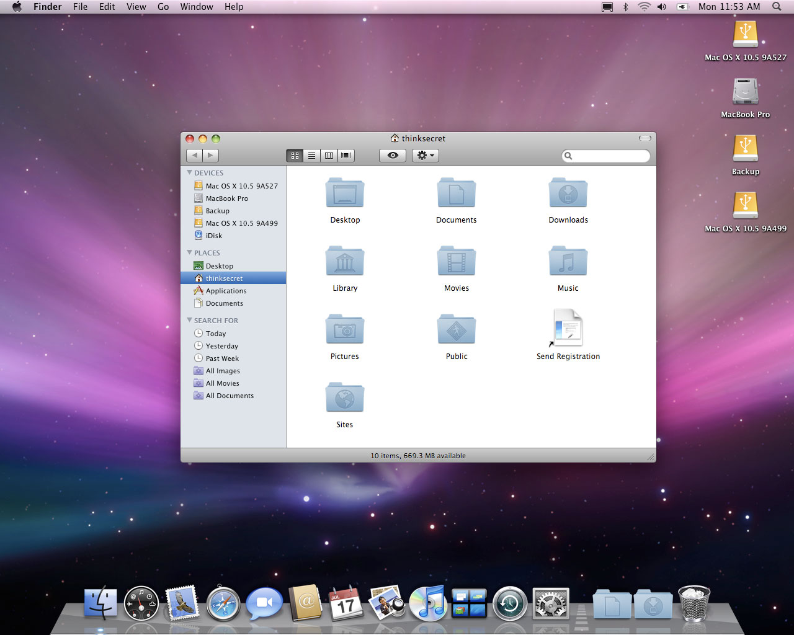
Task: Switch to Cover Flow view
Action: (x=346, y=156)
